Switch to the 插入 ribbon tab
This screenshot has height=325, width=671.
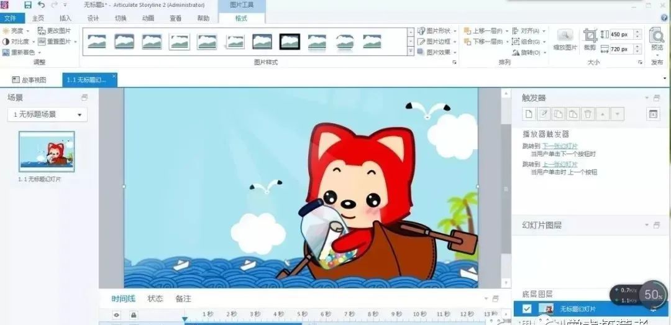tap(65, 18)
